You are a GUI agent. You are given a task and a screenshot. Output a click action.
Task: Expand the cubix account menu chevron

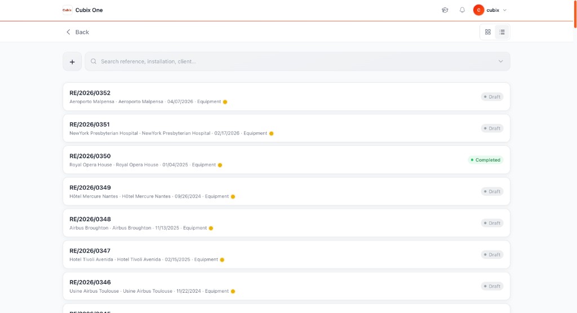click(x=505, y=10)
